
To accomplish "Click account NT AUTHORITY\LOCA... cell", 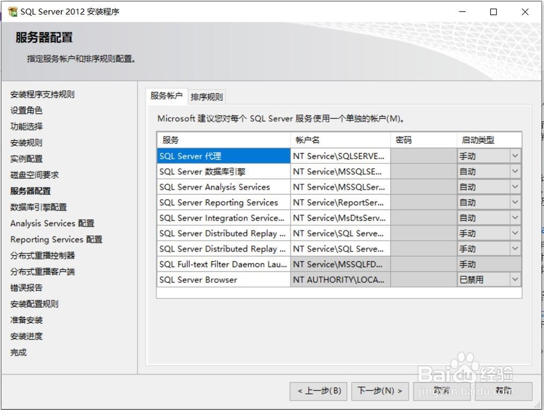I will pos(341,279).
